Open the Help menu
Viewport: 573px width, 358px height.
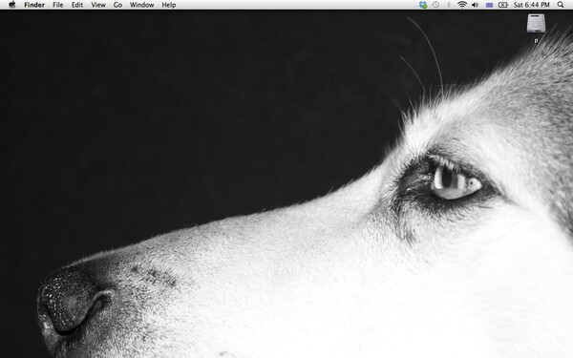click(169, 5)
